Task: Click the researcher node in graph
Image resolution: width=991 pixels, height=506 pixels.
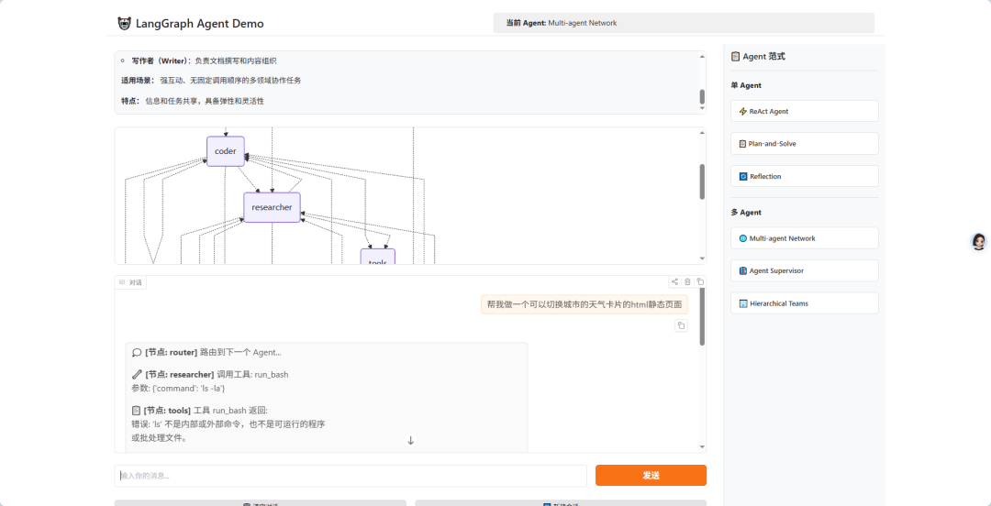Action: [x=272, y=207]
